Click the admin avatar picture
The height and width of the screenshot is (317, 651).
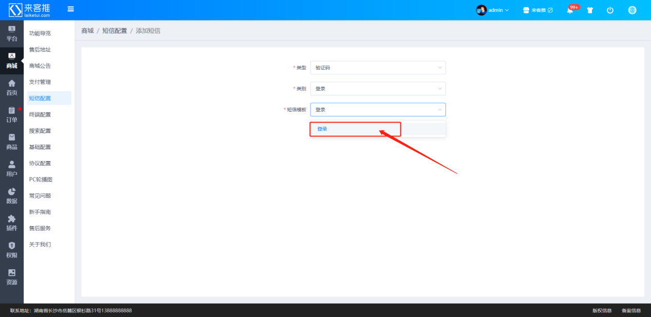coord(481,10)
